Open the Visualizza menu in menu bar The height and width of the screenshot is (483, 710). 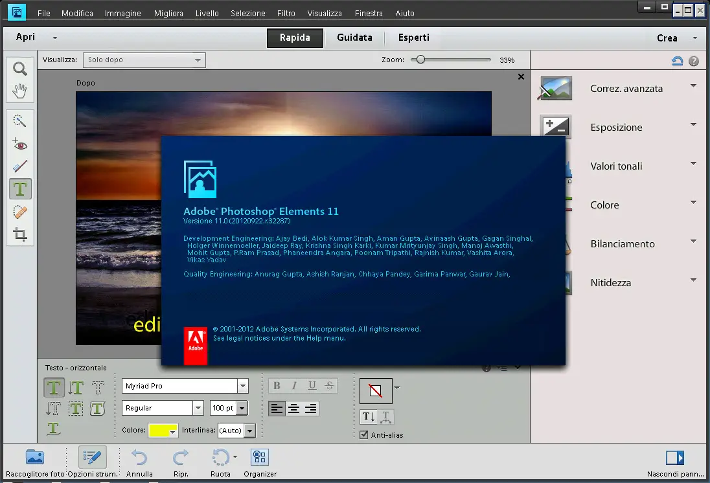tap(325, 14)
